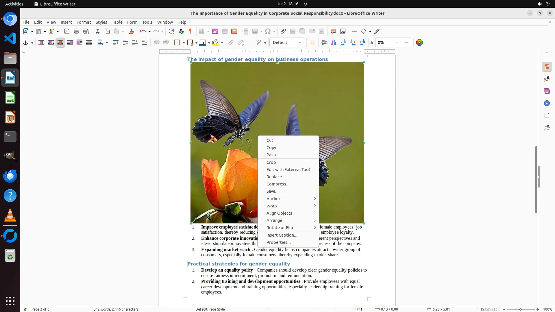555x312 pixels.
Task: Insert a comment using speech bubble icon
Action: click(333, 31)
